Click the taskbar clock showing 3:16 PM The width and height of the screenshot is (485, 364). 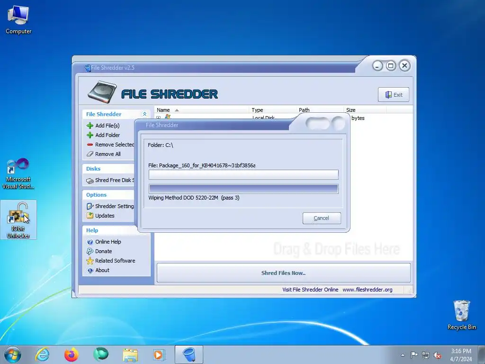coord(461,355)
